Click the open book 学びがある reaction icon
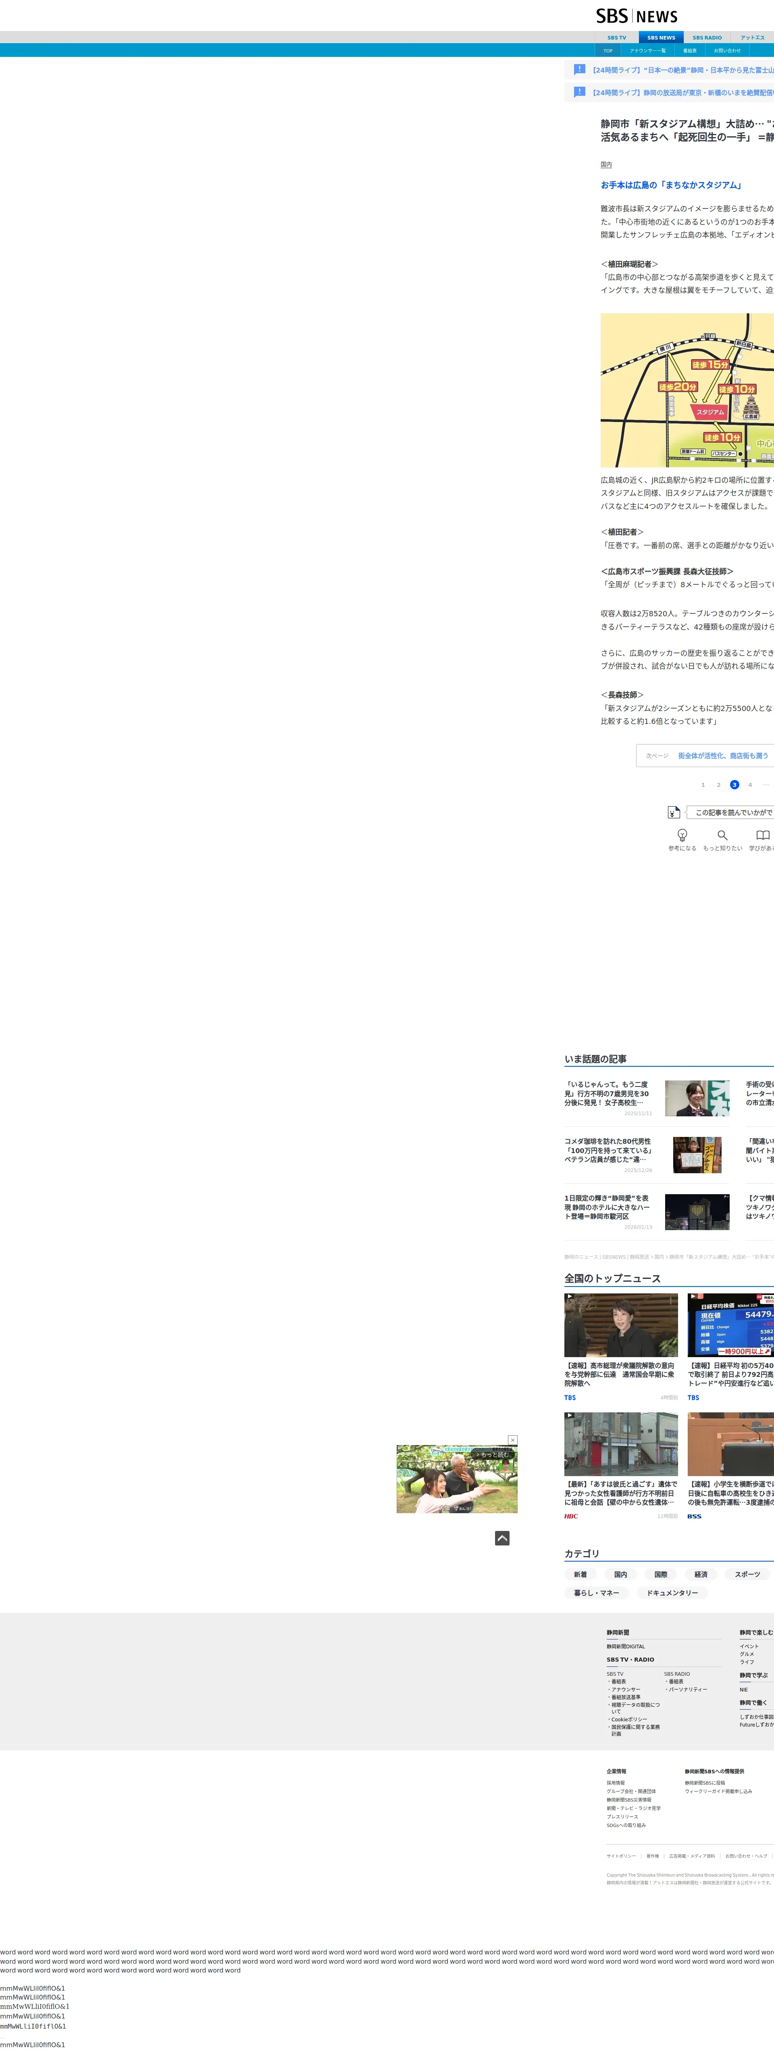 pos(762,835)
